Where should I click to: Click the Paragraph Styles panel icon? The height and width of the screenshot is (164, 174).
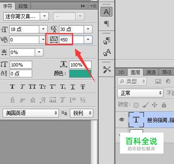(107, 41)
